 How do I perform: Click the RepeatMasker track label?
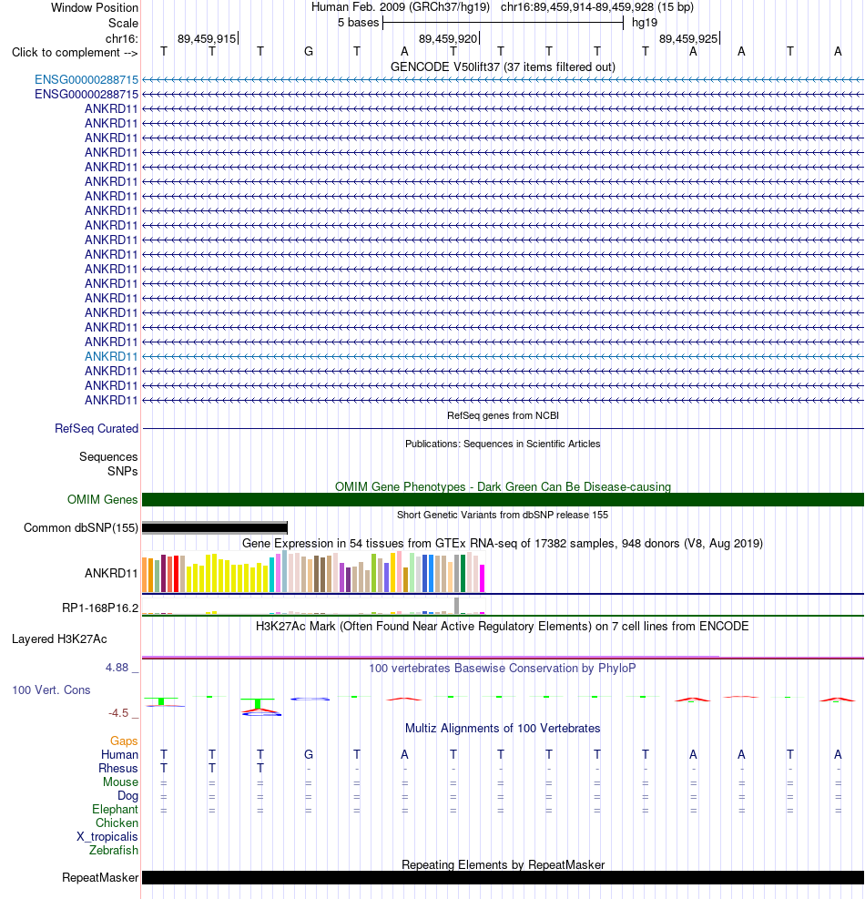coord(100,878)
